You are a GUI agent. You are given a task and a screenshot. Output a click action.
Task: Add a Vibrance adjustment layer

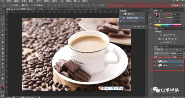[171, 35]
